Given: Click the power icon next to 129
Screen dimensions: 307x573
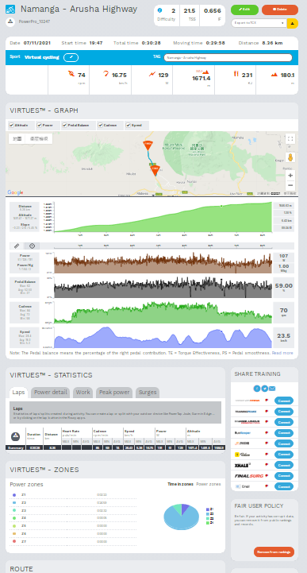Looking at the screenshot, I should point(152,74).
